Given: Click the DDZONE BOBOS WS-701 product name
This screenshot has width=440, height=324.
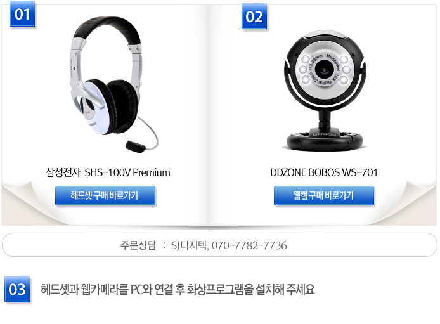Looking at the screenshot, I should (324, 172).
